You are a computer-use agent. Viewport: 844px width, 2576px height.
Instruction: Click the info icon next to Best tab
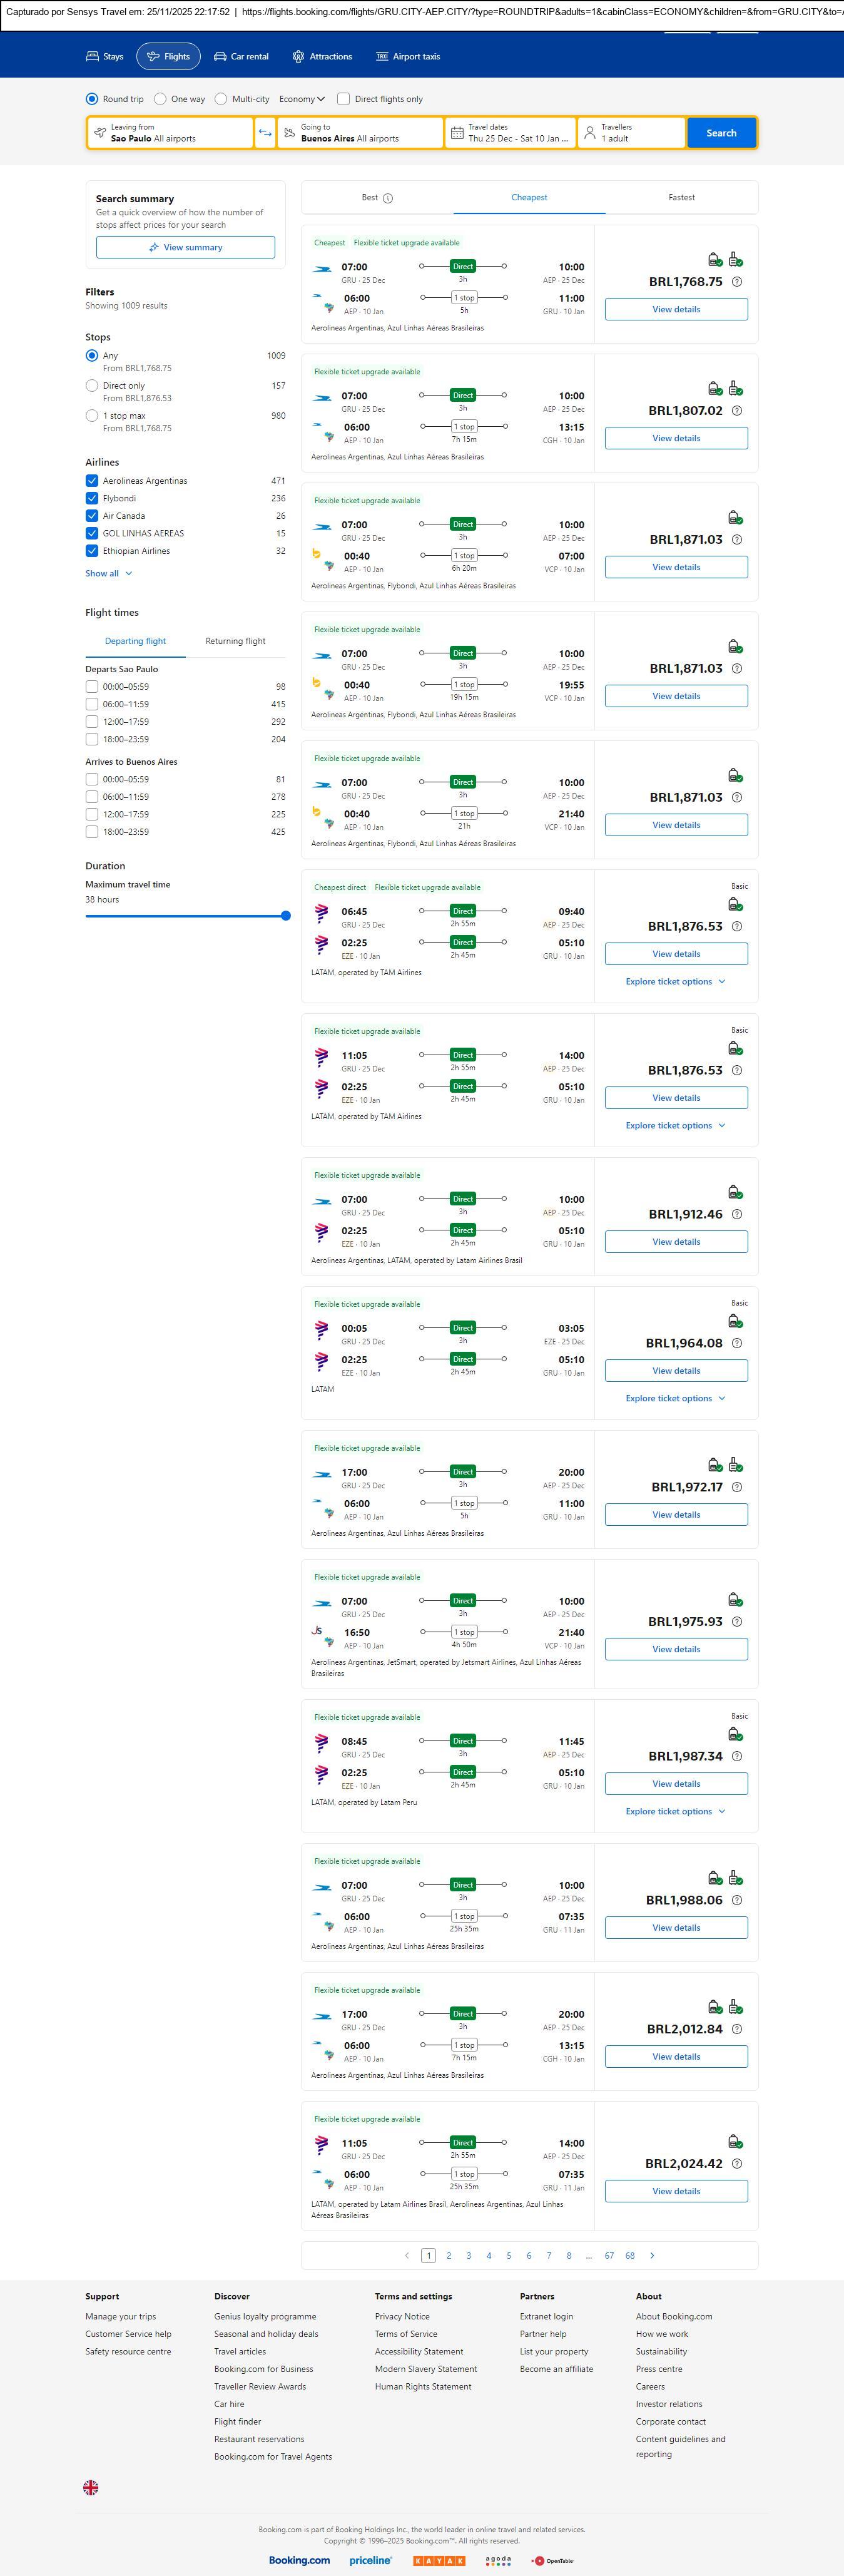[388, 198]
